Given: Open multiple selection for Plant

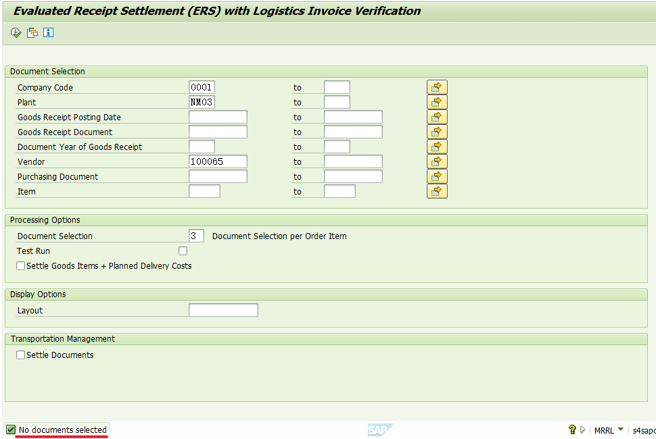Looking at the screenshot, I should (437, 103).
